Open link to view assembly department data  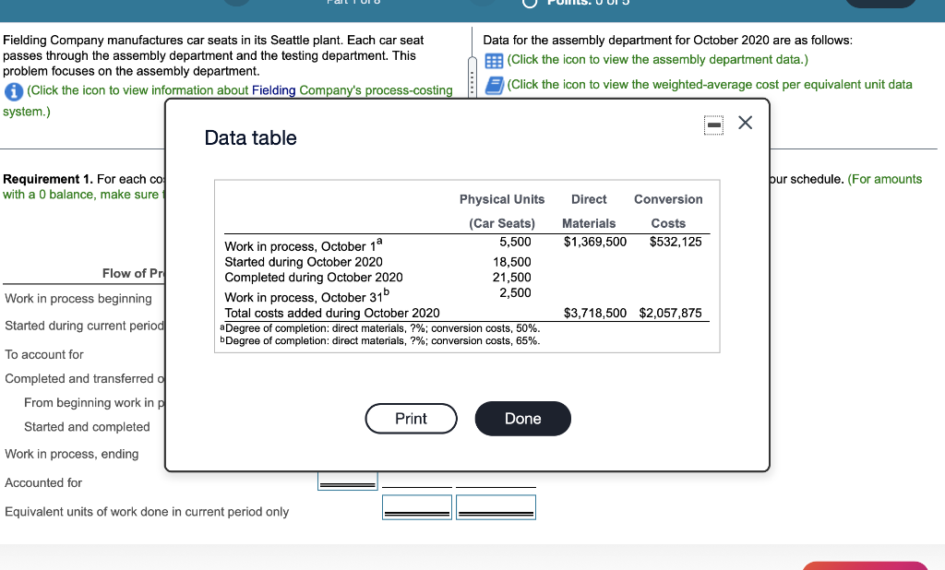pyautogui.click(x=657, y=60)
